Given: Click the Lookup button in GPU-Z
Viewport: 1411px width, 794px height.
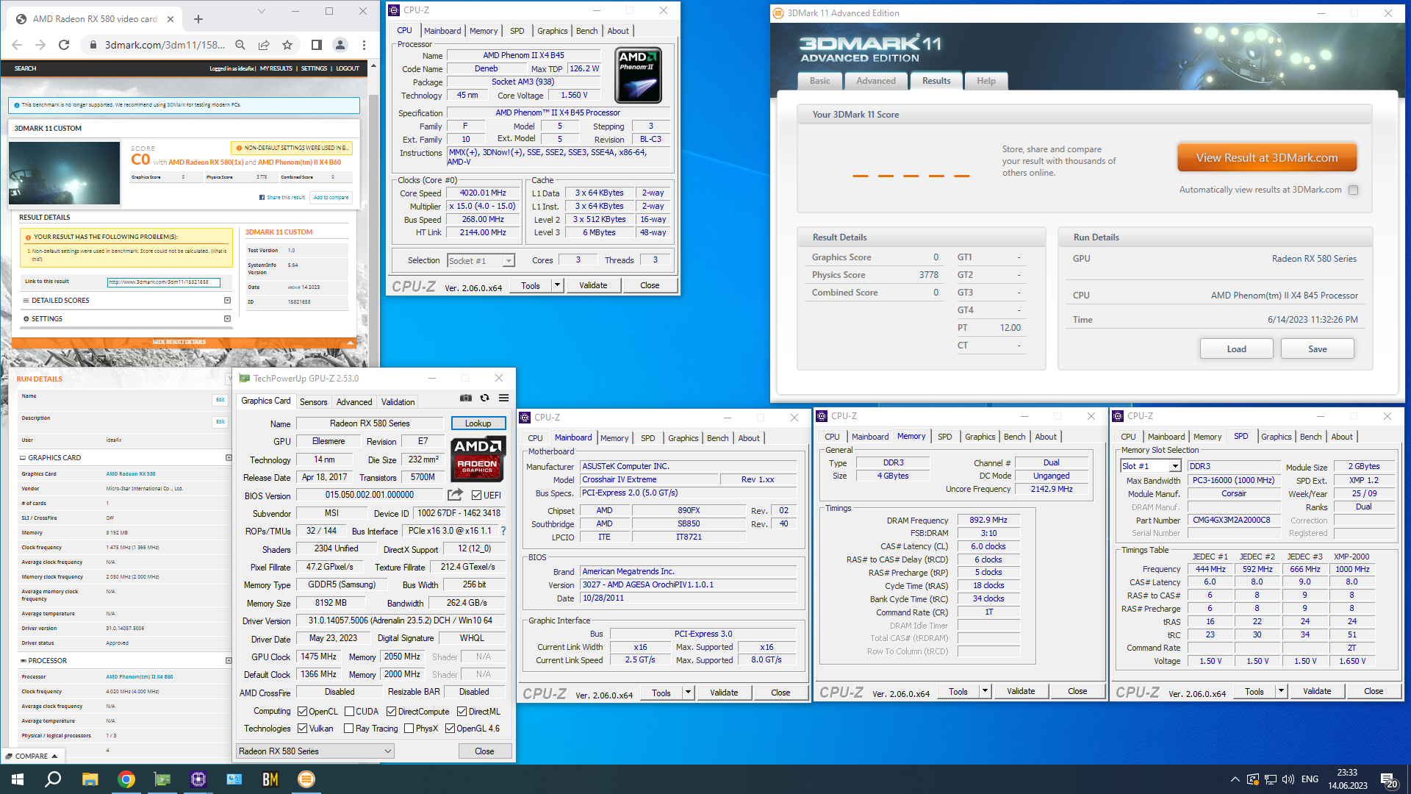Looking at the screenshot, I should [x=478, y=423].
